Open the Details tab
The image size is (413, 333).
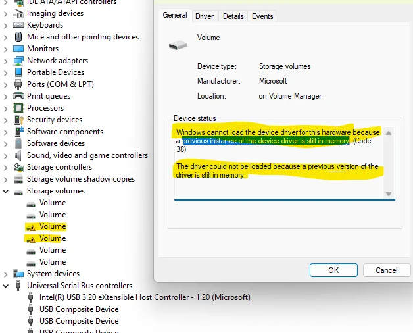(233, 16)
